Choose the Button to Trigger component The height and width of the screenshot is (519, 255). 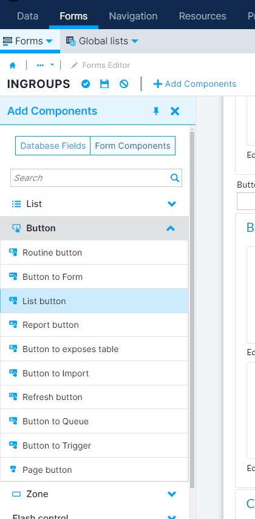click(94, 446)
